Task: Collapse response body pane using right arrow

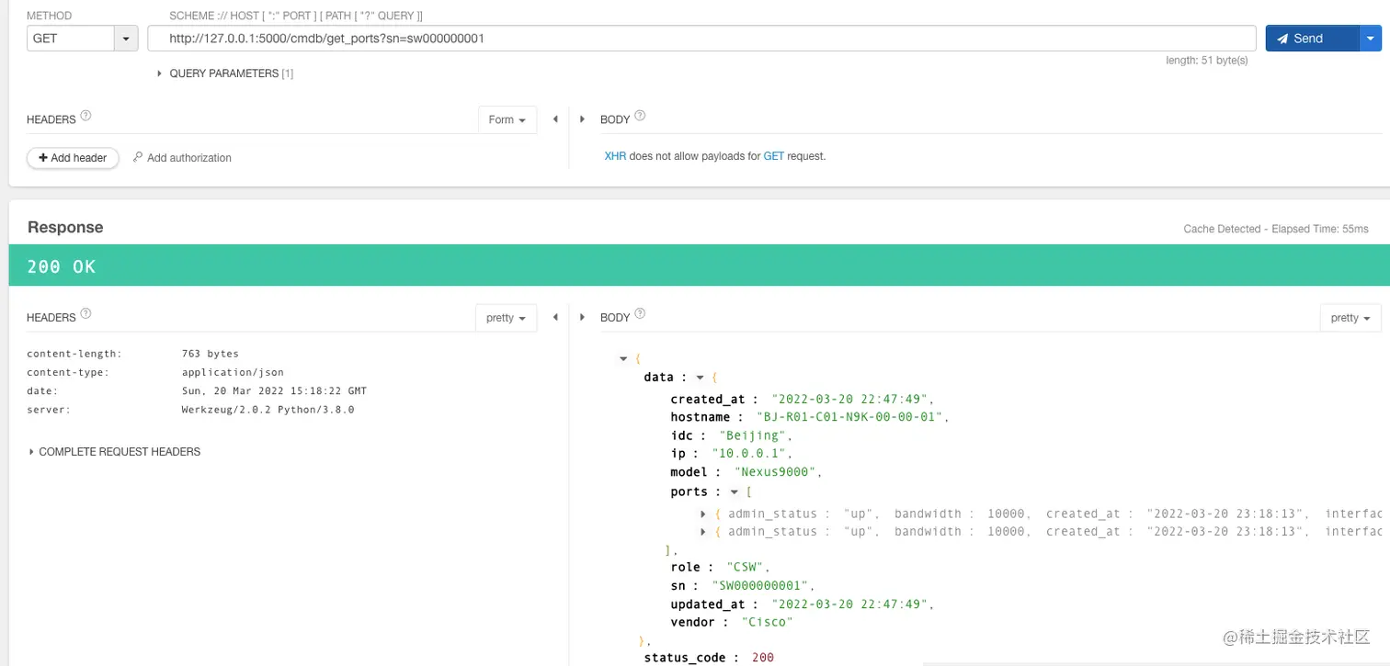Action: 582,317
